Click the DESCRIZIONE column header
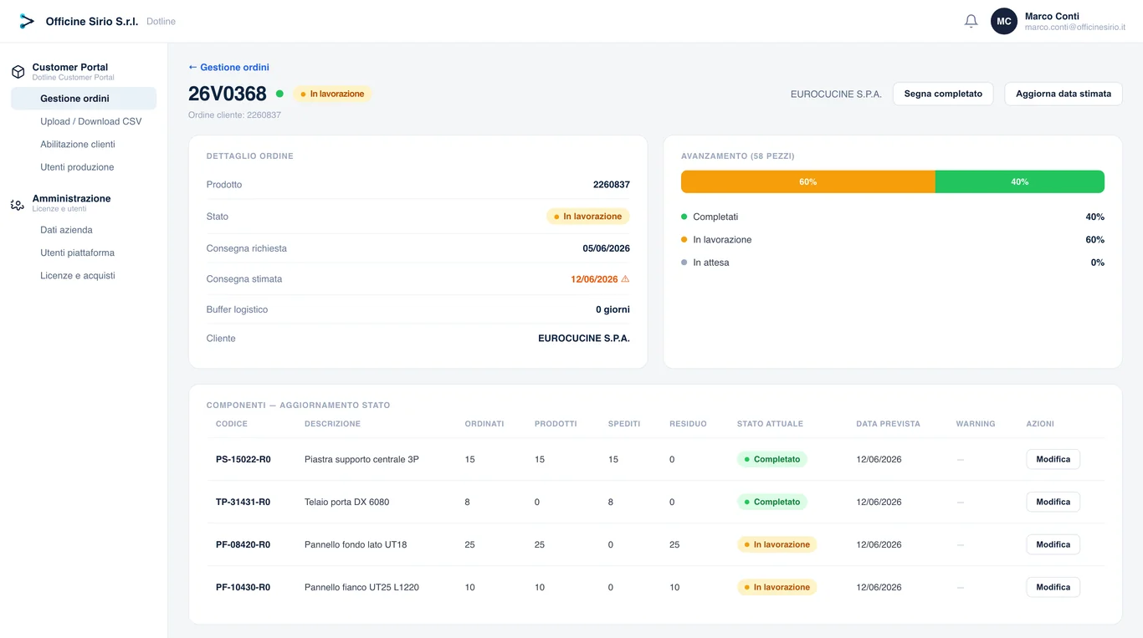The width and height of the screenshot is (1143, 638). tap(332, 424)
